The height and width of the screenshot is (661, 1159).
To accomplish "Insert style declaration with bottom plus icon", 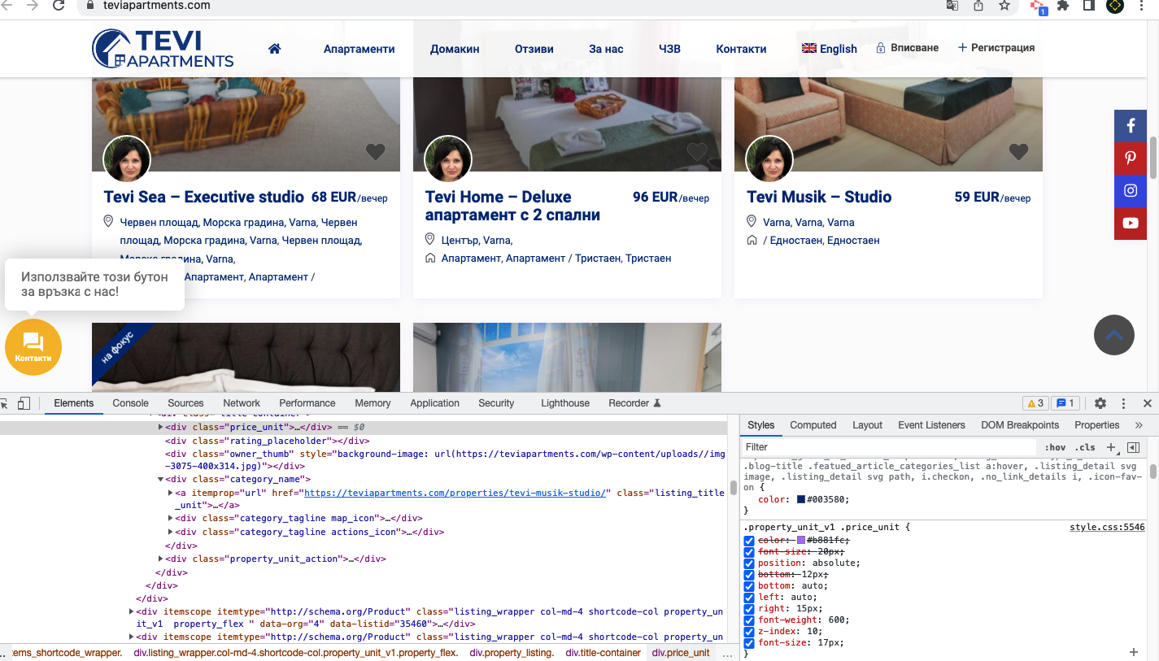I will point(1134,652).
